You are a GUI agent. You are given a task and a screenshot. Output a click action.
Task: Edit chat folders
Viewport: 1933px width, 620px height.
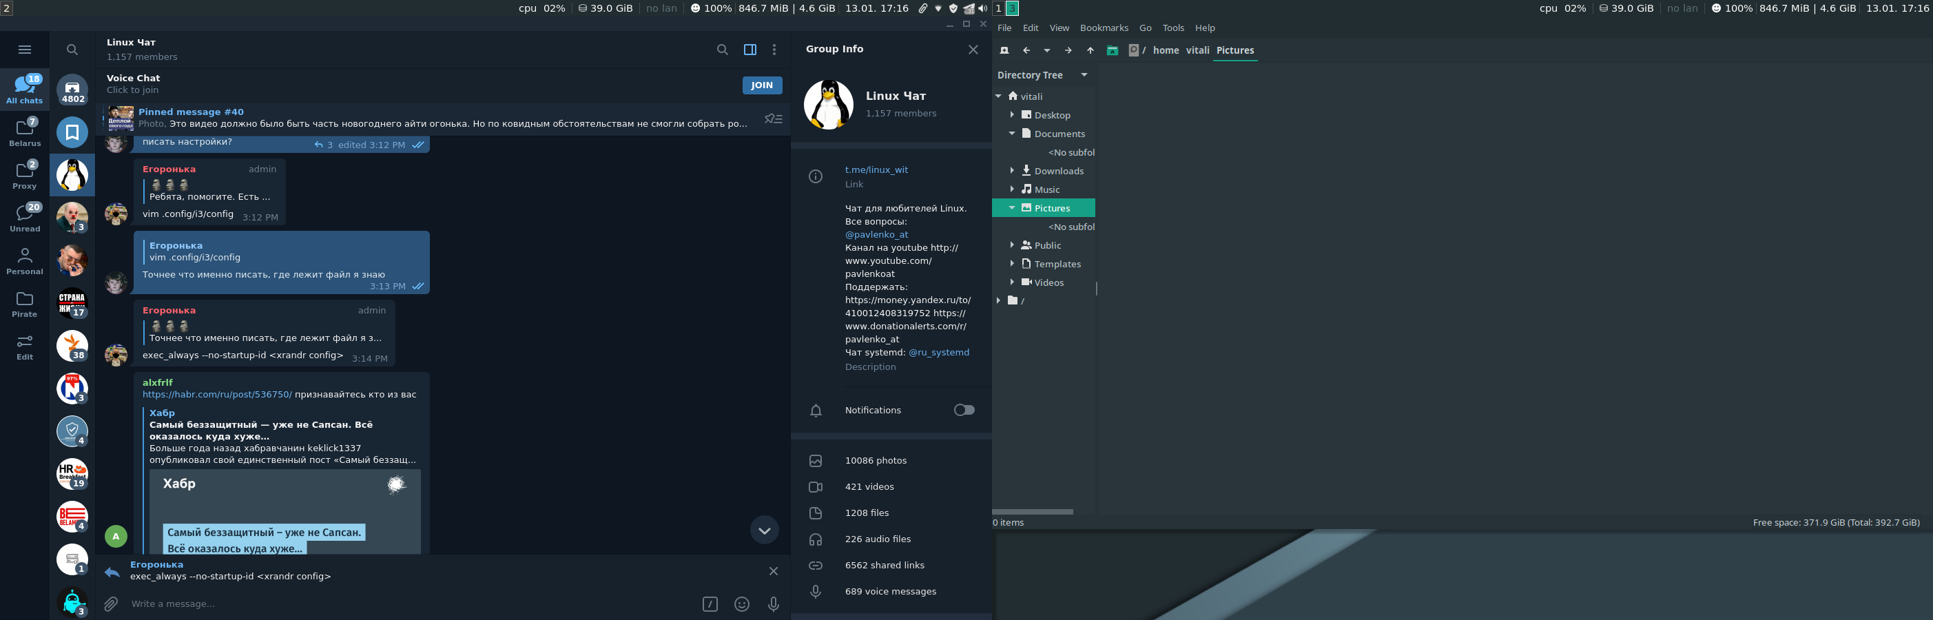pyautogui.click(x=25, y=346)
